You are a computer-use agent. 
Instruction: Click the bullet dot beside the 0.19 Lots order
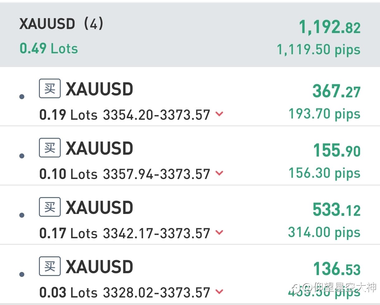coord(22,97)
